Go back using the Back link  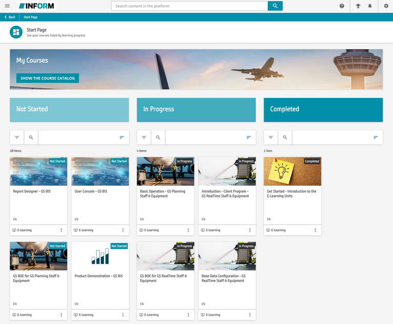tap(10, 17)
